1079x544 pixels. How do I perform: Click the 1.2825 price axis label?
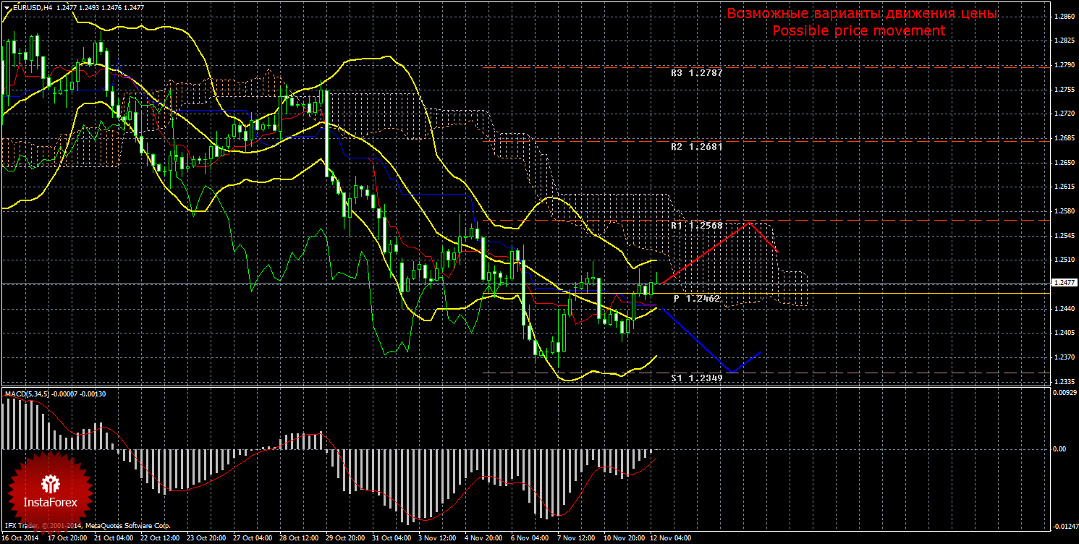tap(1064, 41)
